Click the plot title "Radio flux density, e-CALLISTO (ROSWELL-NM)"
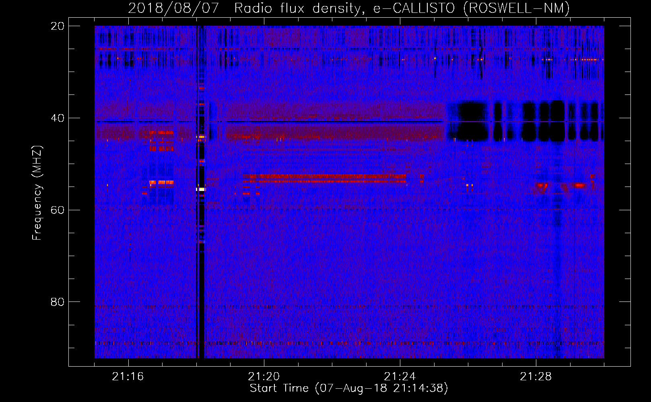The height and width of the screenshot is (402, 651). 402,8
